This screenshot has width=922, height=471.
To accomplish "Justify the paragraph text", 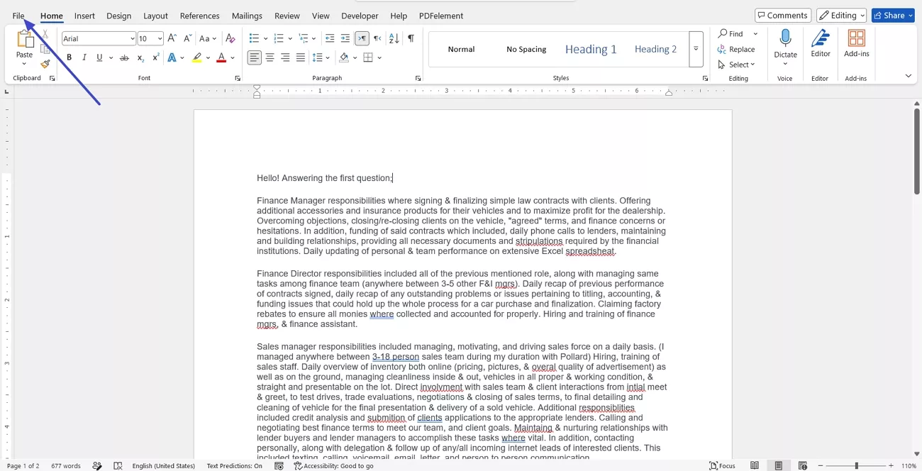I will [301, 57].
